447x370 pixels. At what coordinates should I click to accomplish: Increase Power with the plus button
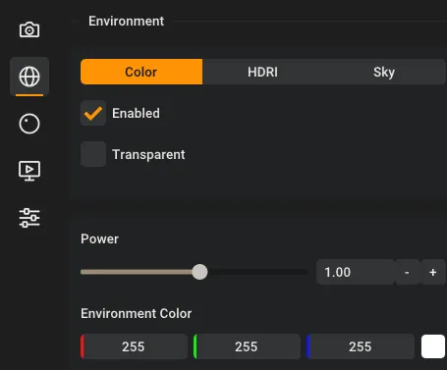coord(433,272)
